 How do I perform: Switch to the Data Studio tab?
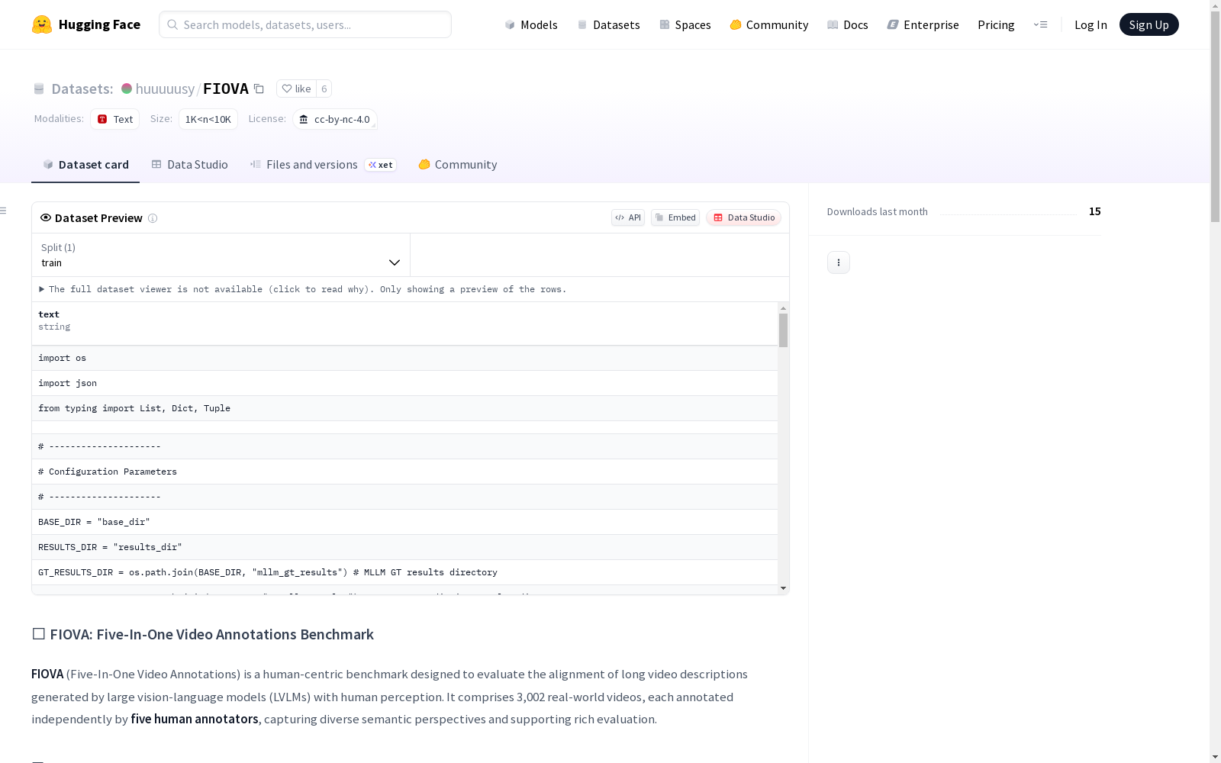[190, 165]
